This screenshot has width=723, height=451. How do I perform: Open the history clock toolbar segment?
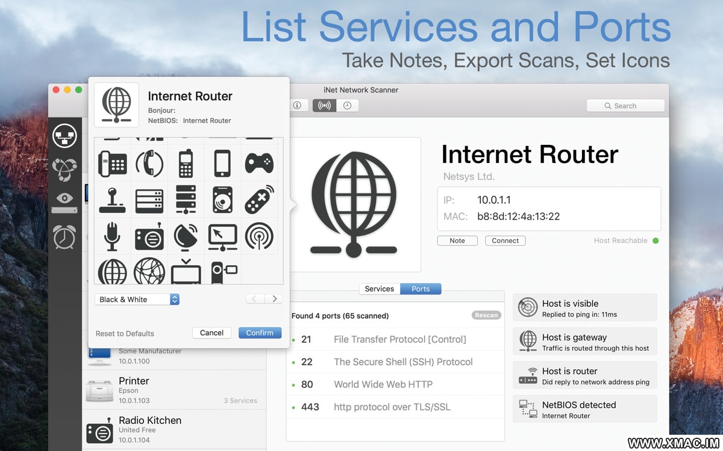click(x=348, y=105)
